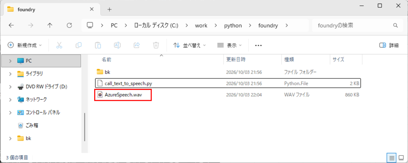This screenshot has width=408, height=163.
Task: Expand the DVD RW ドライブ (D:) node
Action: [10, 87]
